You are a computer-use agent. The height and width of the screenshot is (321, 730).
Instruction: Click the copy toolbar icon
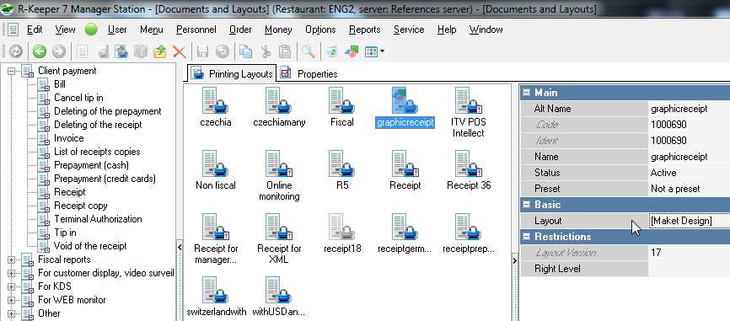246,51
